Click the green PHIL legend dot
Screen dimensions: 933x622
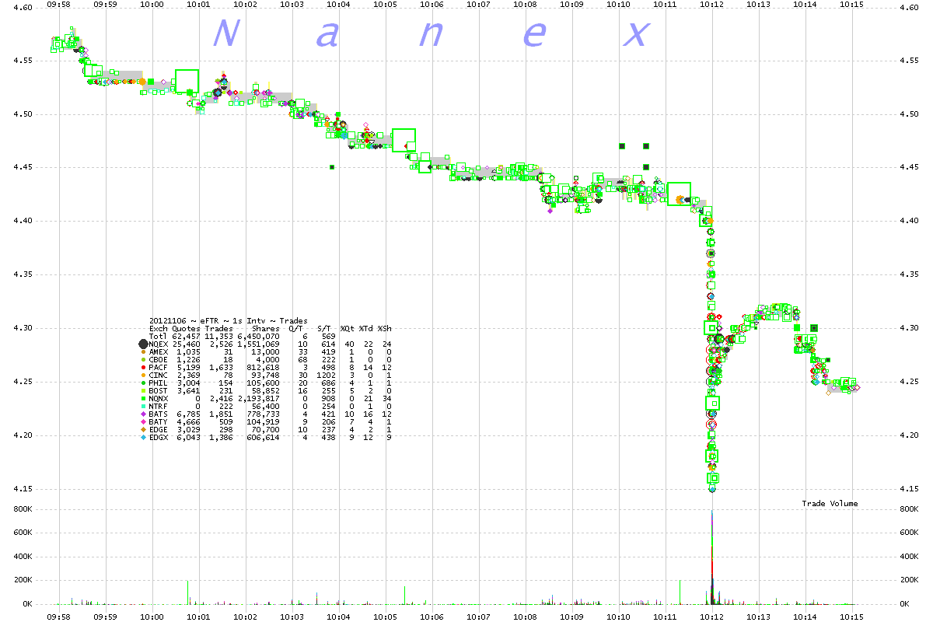[143, 383]
